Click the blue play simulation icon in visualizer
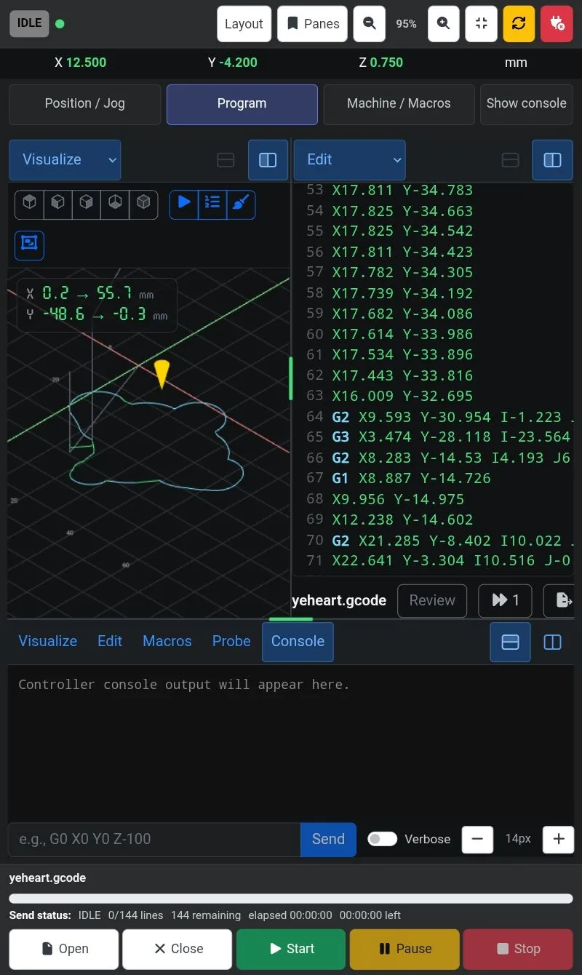 pos(184,204)
